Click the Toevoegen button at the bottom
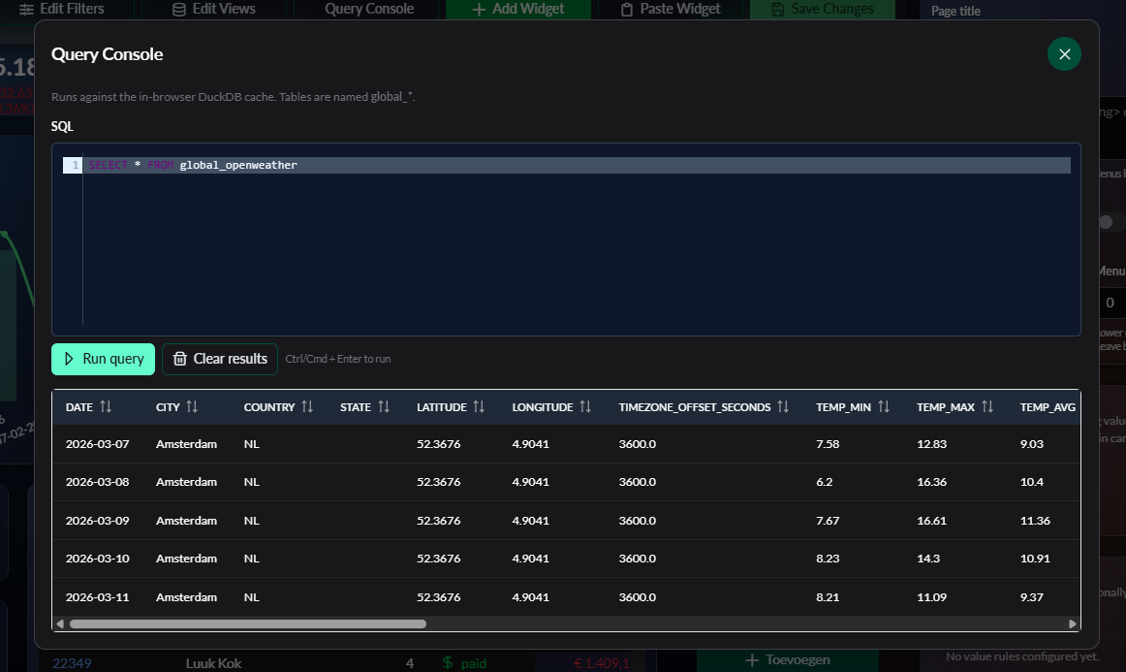This screenshot has height=672, width=1126. (x=789, y=659)
